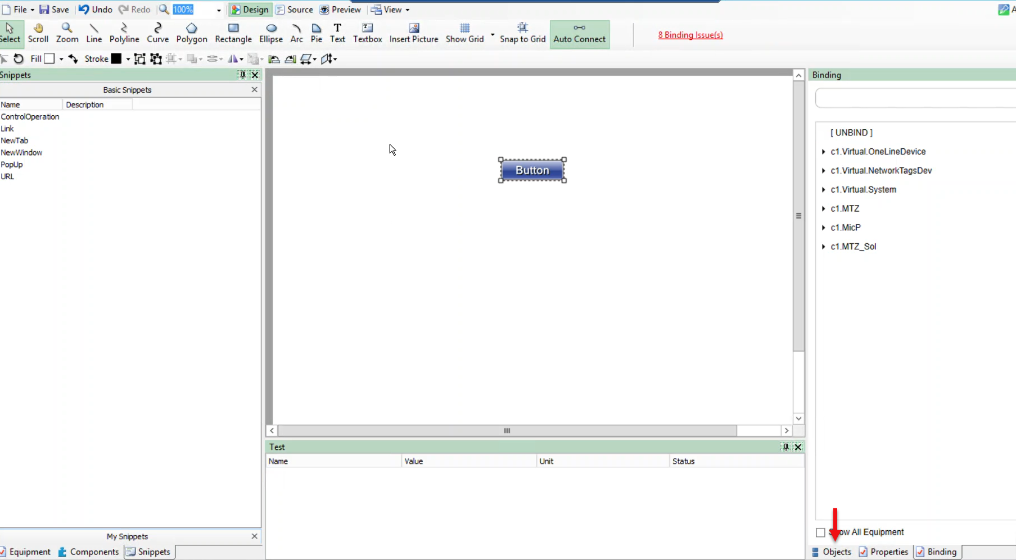Pick the Polygon shape tool

coord(192,33)
